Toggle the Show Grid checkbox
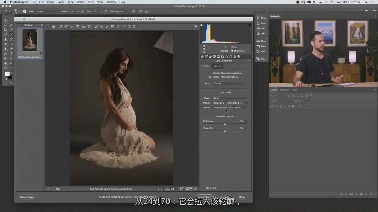The image size is (378, 212). [204, 188]
